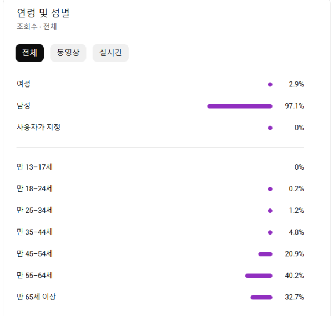Click the 여성 row label
The image size is (333, 316).
(24, 84)
